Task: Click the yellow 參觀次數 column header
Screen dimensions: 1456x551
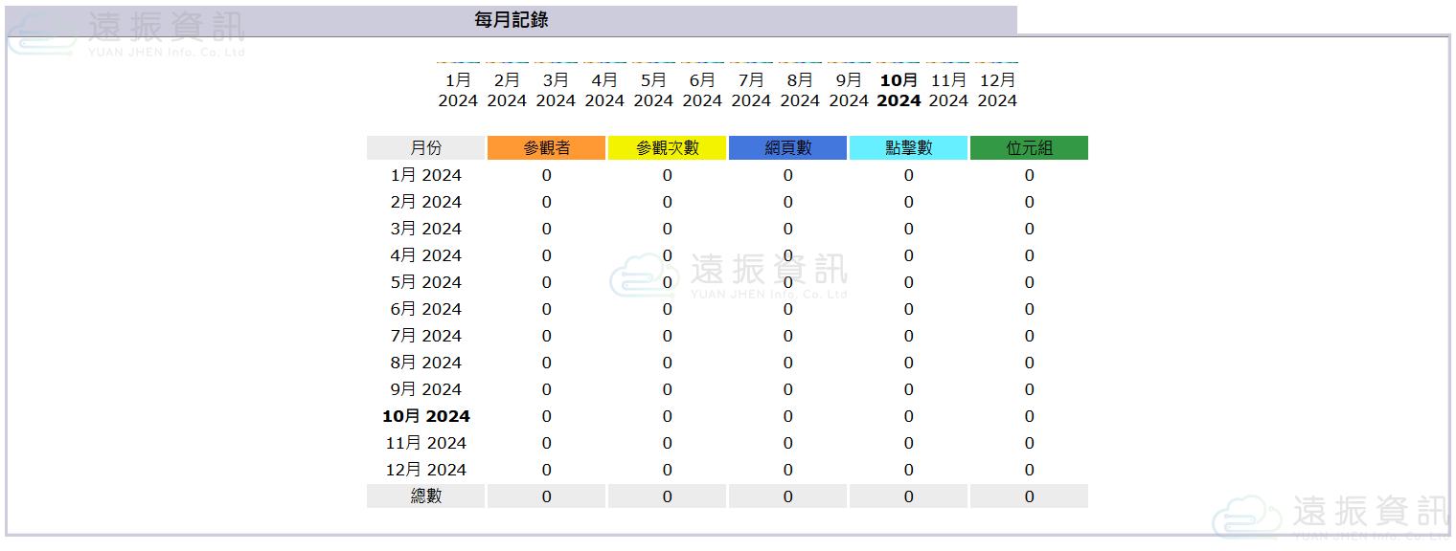Action: click(x=667, y=148)
